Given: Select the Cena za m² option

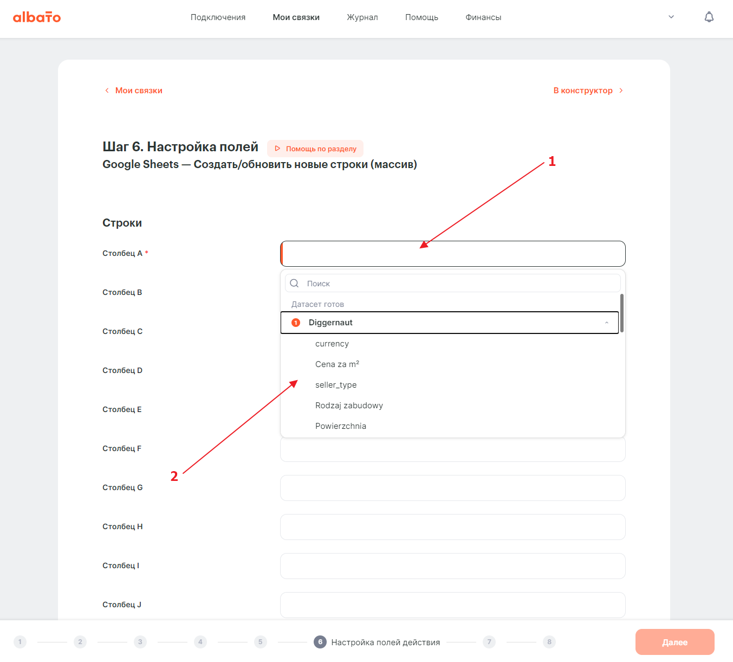Looking at the screenshot, I should (337, 364).
